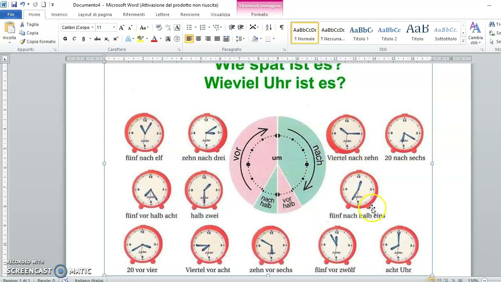Toggle subscript formatting
This screenshot has height=282, width=501.
(x=107, y=39)
